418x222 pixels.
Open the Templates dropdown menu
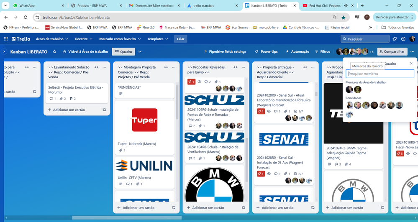point(158,39)
